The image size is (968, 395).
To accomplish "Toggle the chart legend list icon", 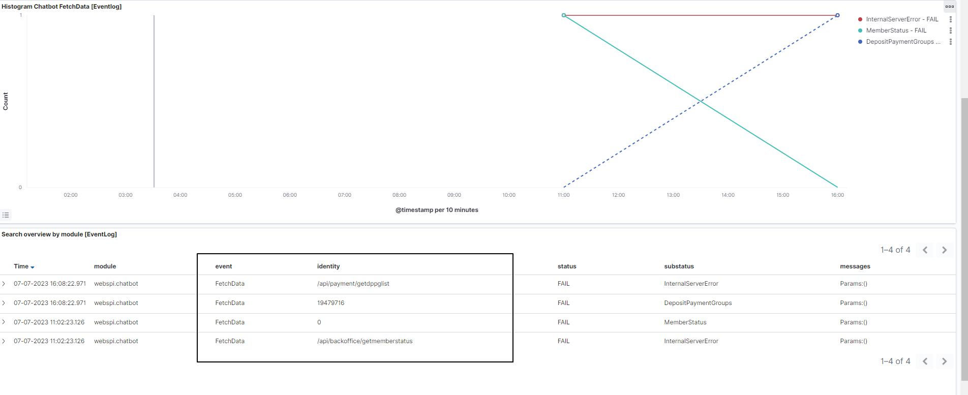I will (6, 215).
